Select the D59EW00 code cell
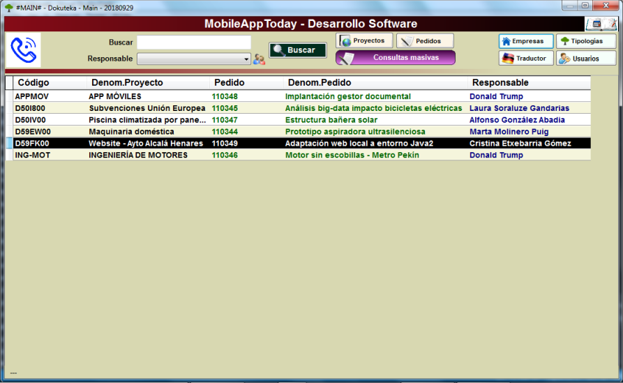This screenshot has width=623, height=383. 33,132
